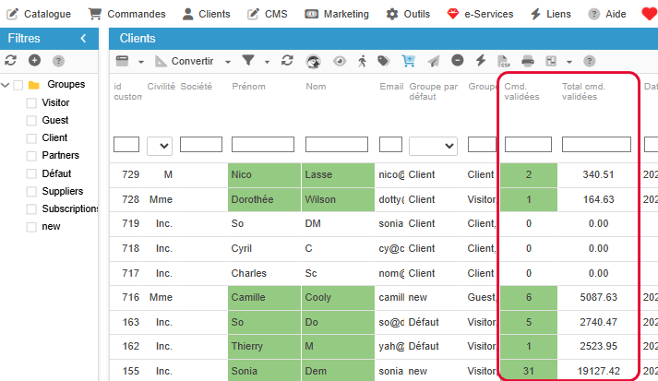This screenshot has width=658, height=381.
Task: Open the Civilité filter dropdown
Action: click(x=160, y=146)
